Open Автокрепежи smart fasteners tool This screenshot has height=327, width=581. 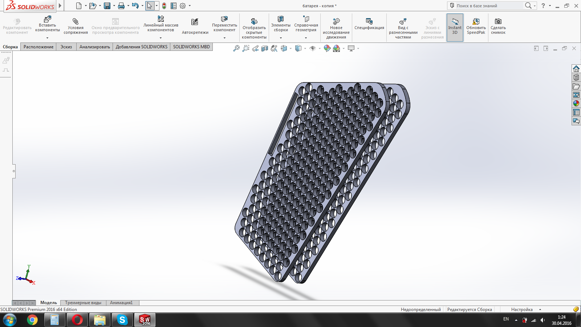click(x=195, y=22)
